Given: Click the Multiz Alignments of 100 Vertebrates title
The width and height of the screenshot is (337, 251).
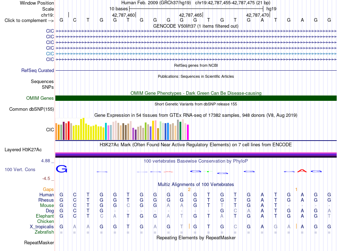Looking at the screenshot, I should tap(196, 184).
